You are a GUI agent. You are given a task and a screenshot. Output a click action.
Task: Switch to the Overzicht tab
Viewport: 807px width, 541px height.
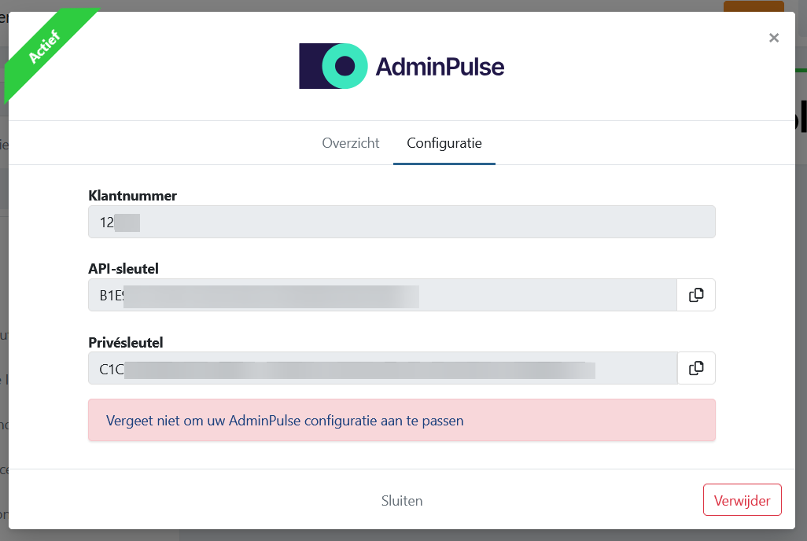pyautogui.click(x=350, y=143)
